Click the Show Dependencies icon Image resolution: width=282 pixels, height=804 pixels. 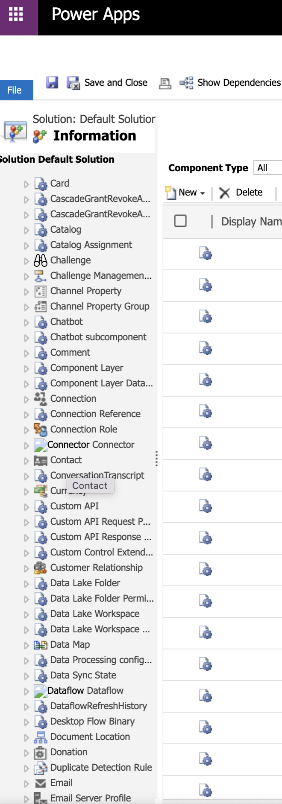pyautogui.click(x=186, y=82)
